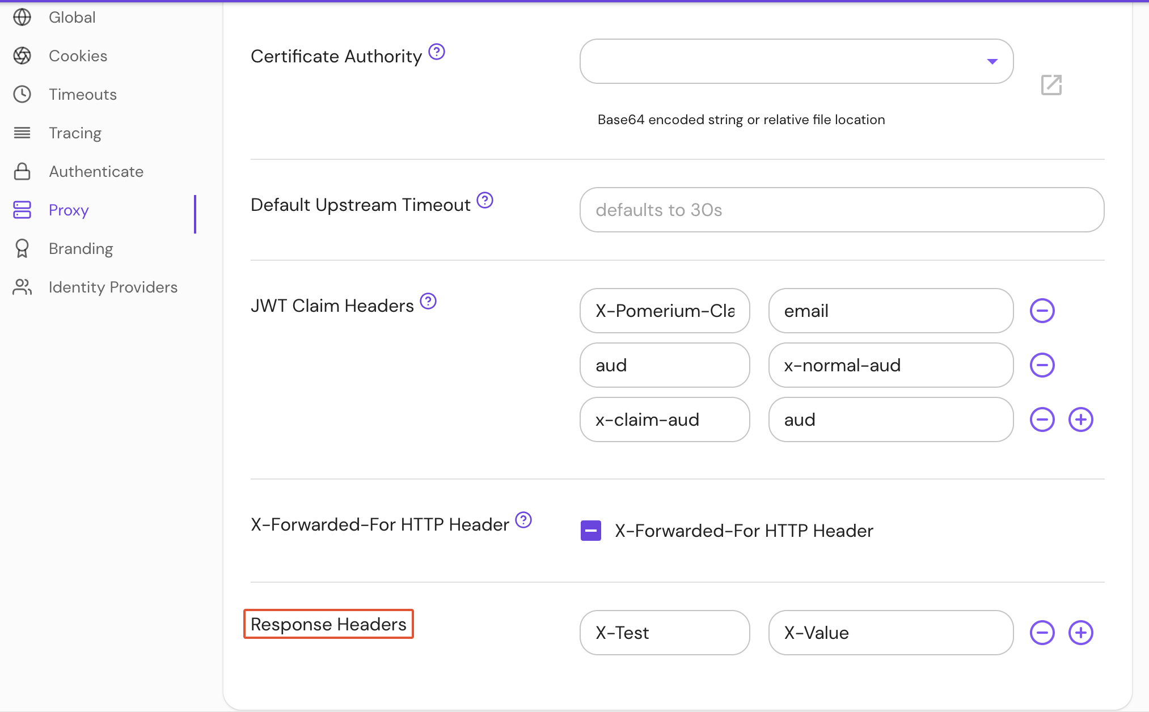
Task: Select the Global settings globe icon
Action: (23, 17)
